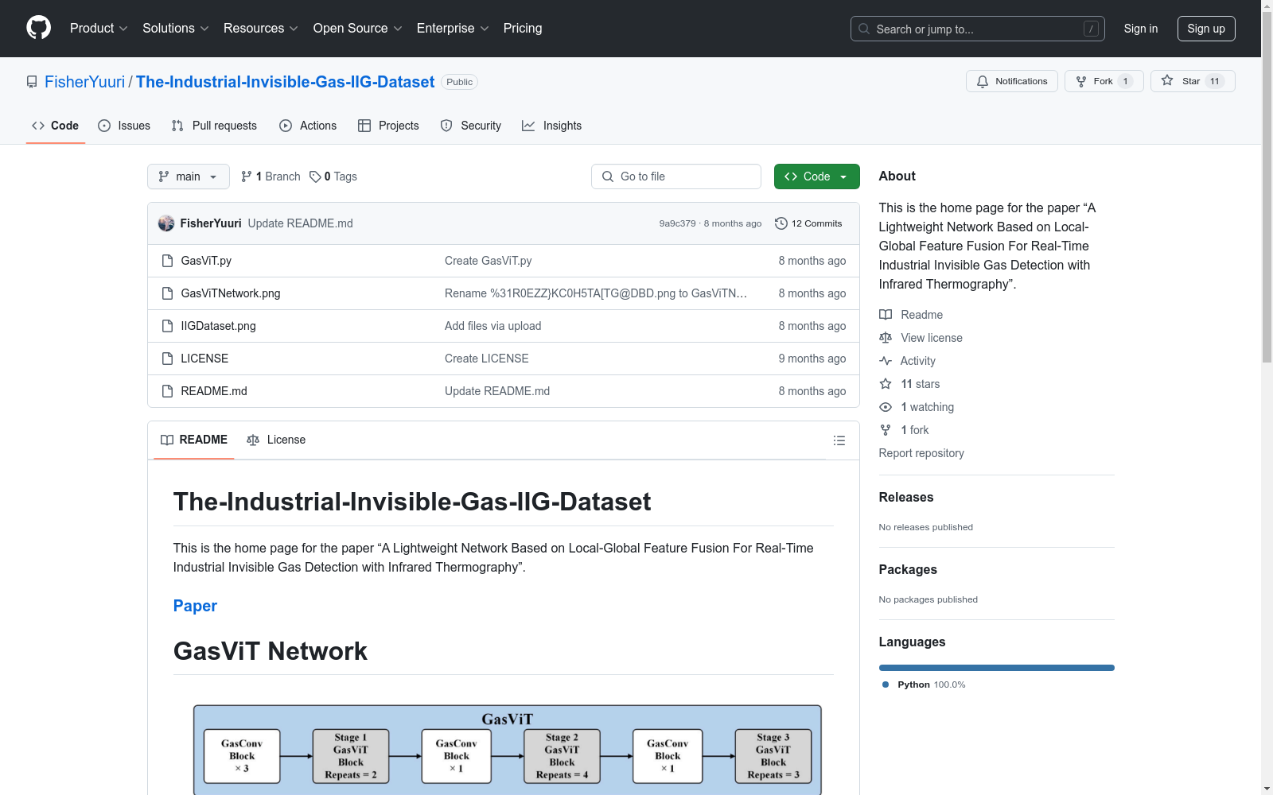
Task: Switch to the Insights tab
Action: pos(551,126)
